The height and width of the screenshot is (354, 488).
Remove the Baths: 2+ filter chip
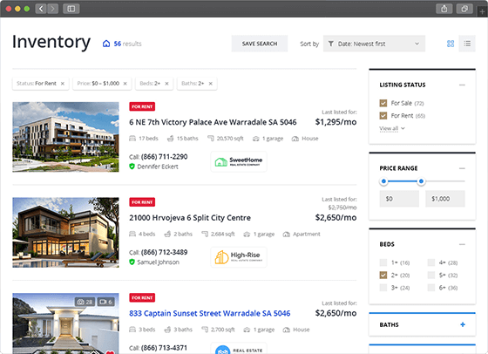pos(211,84)
